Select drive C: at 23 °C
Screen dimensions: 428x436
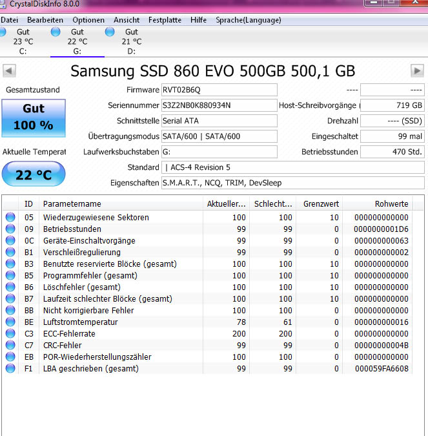pos(23,41)
